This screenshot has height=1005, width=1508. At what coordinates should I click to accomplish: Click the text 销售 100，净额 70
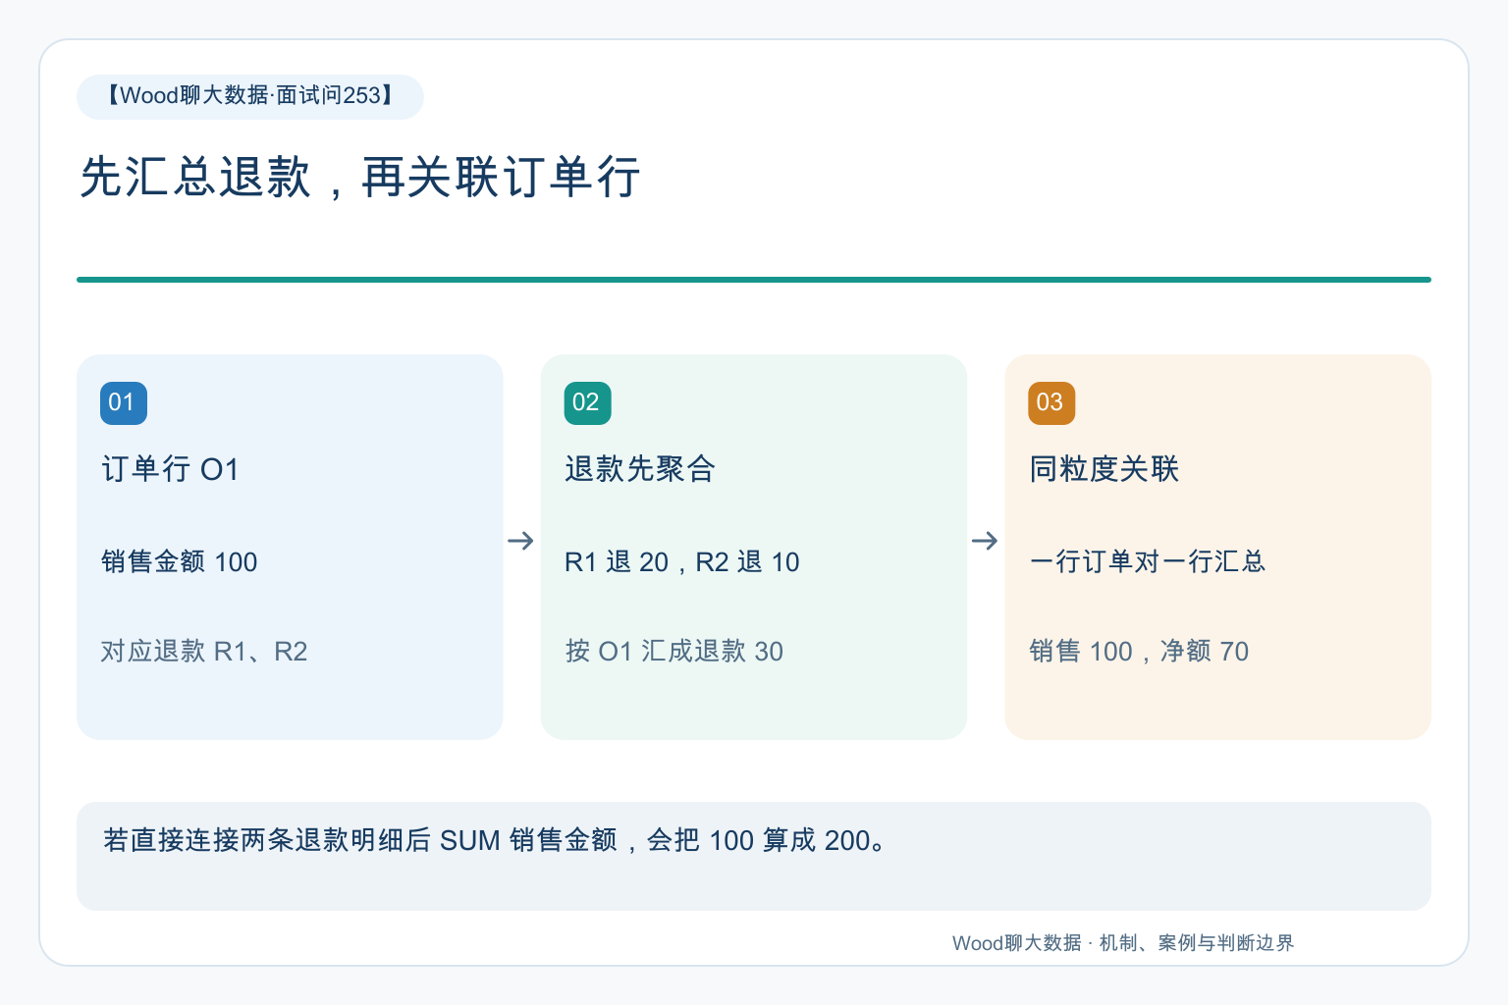[x=1139, y=651]
